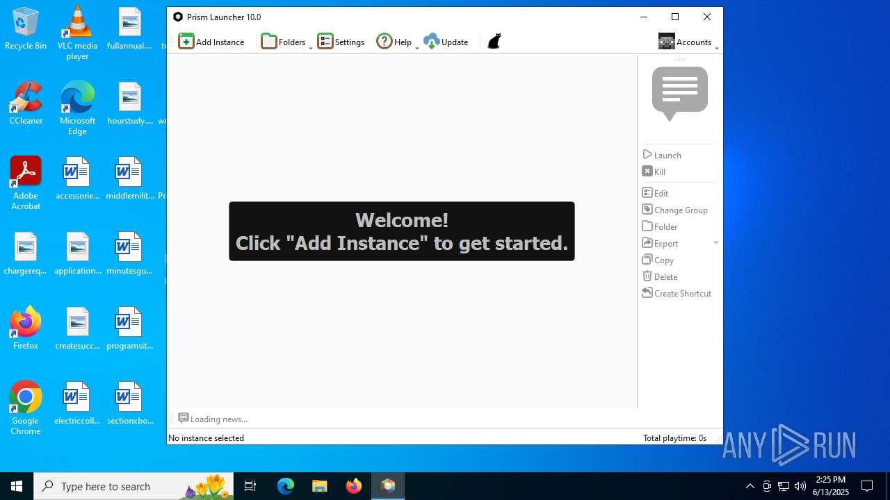Open Recycle Bin desktop icon
Image resolution: width=890 pixels, height=500 pixels.
click(26, 29)
